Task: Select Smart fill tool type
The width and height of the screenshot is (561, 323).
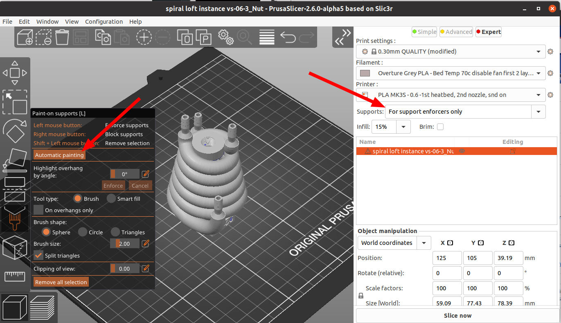Action: coord(111,198)
